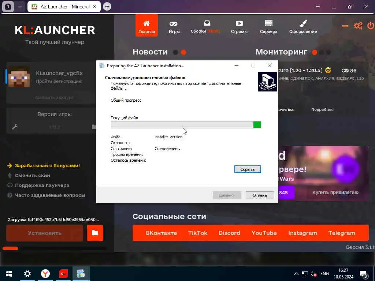Screen dimensions: 375x281
Task: Open Telegram social link
Action: (x=342, y=233)
